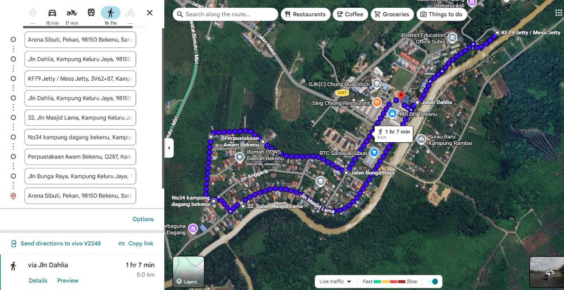Screen dimensions: 564x290
Task: Open route Preview link
Action: (68, 281)
